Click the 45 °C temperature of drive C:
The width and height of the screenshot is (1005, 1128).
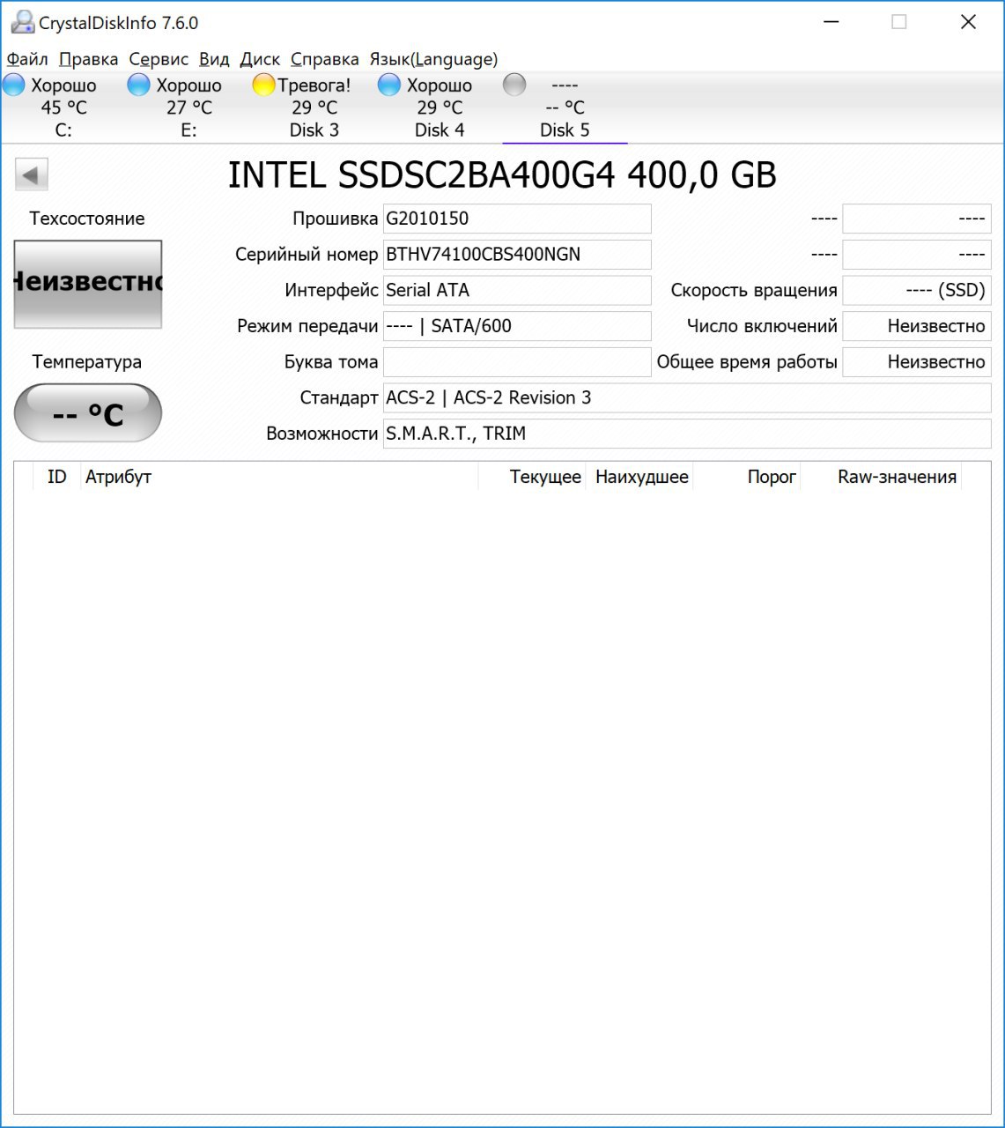(x=63, y=108)
